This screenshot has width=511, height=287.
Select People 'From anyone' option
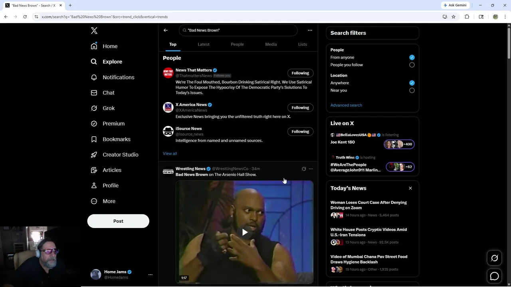[x=412, y=57]
